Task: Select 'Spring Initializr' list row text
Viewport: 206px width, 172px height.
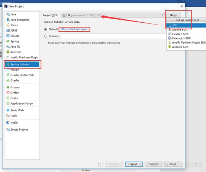Action: [20, 64]
